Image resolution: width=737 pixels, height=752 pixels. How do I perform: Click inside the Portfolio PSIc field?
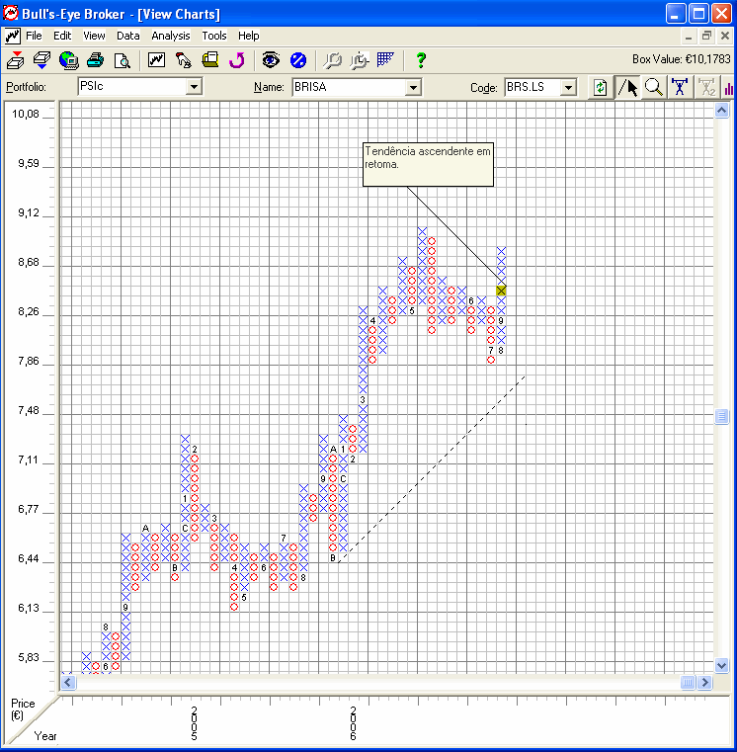point(131,87)
